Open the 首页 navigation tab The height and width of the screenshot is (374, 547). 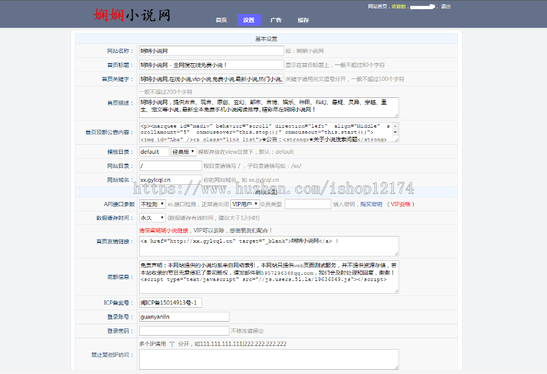pos(221,20)
